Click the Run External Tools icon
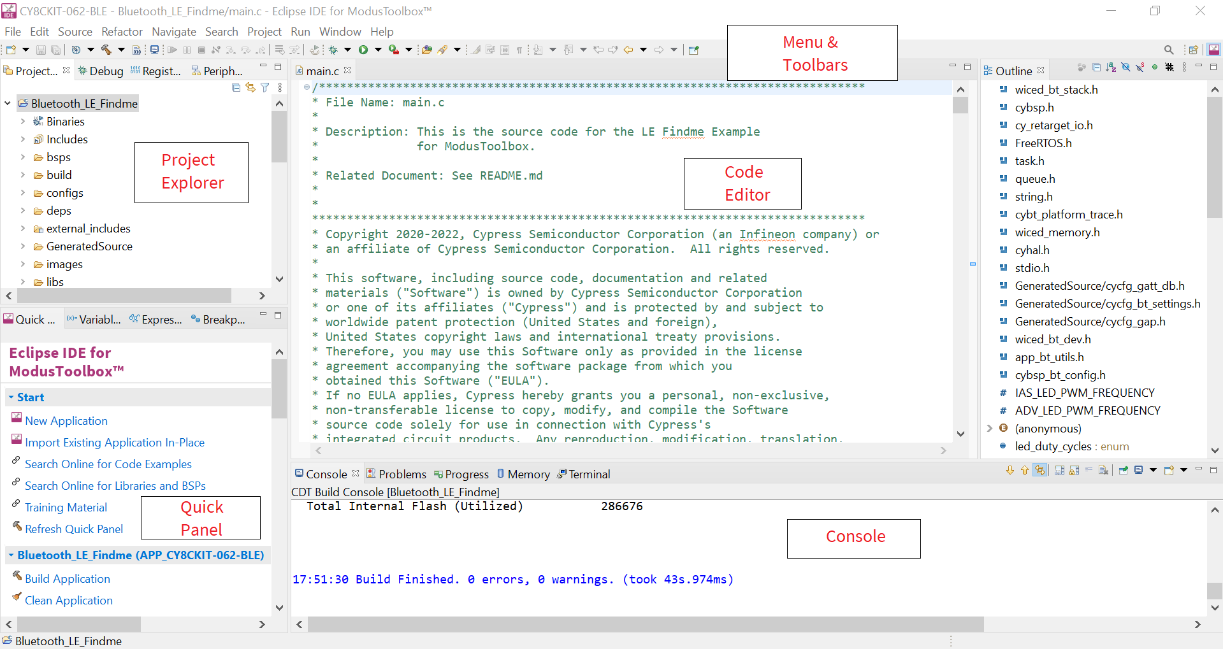 pyautogui.click(x=394, y=50)
